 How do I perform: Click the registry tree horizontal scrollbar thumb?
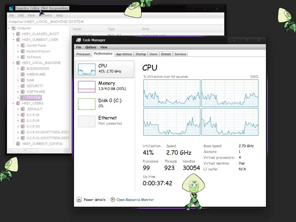coord(25,150)
